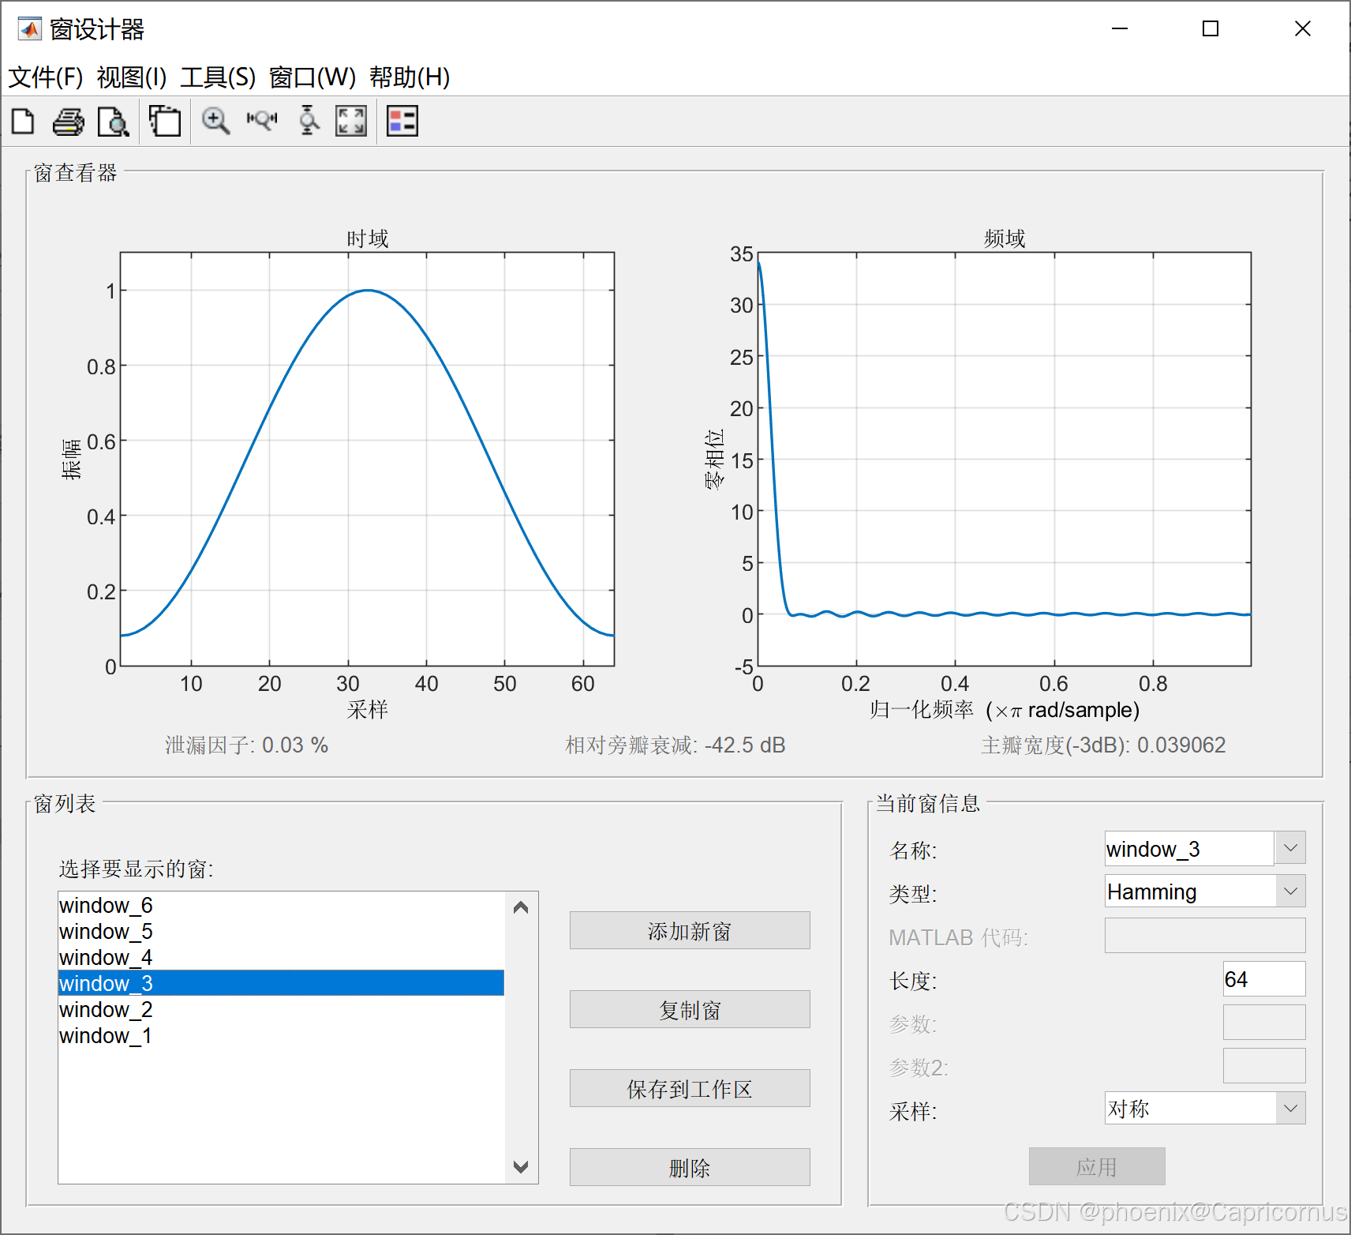Select the Zoom In tool

click(215, 122)
